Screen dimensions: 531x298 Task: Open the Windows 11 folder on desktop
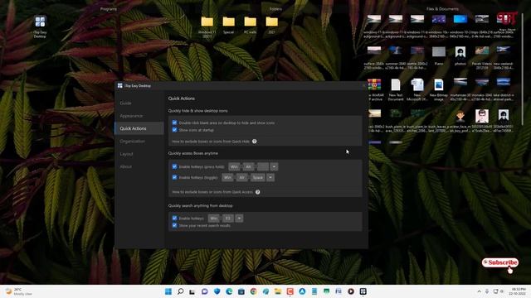point(207,26)
